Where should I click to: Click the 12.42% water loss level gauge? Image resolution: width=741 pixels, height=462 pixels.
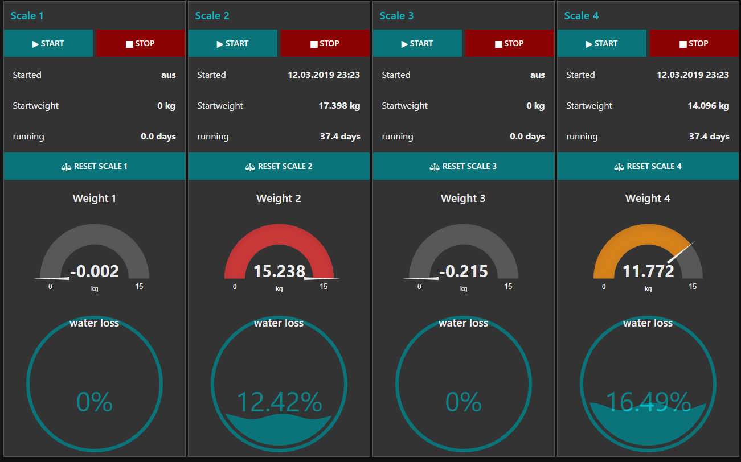279,384
